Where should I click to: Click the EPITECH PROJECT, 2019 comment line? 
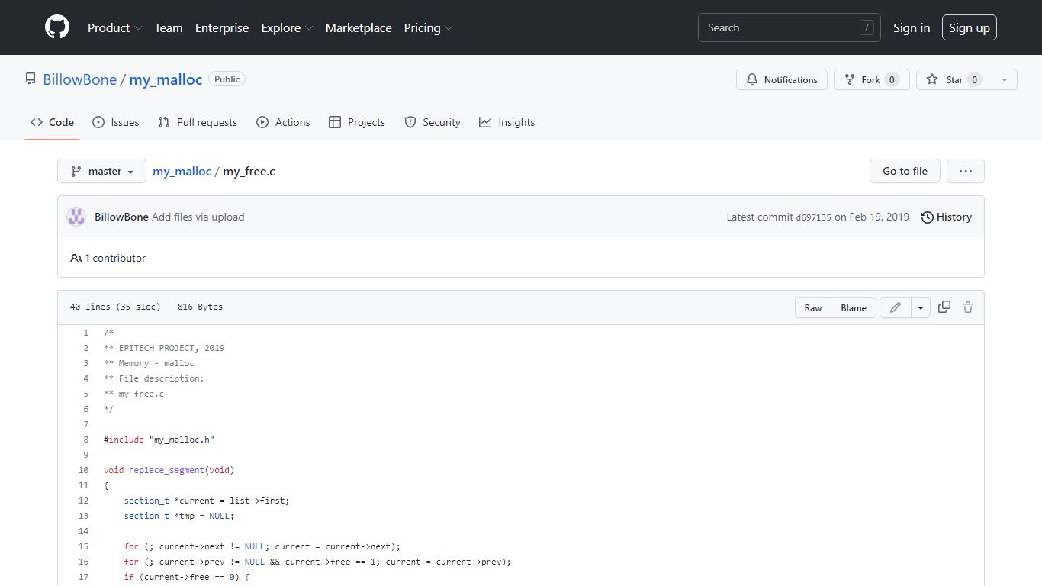(164, 348)
